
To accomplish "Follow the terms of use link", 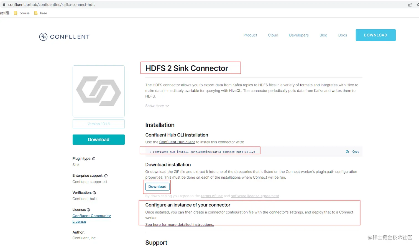I will coord(212,196).
